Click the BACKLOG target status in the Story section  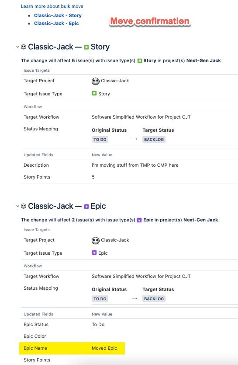154,140
